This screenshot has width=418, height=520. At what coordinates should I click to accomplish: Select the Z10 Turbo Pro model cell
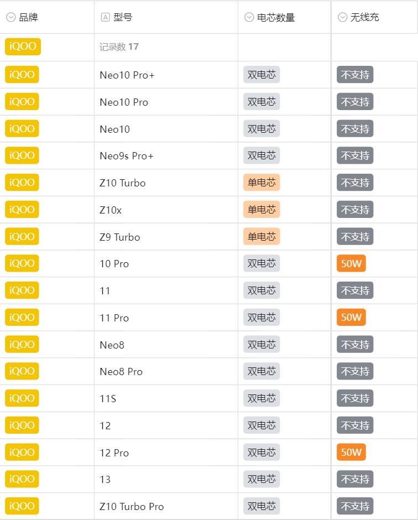(132, 507)
